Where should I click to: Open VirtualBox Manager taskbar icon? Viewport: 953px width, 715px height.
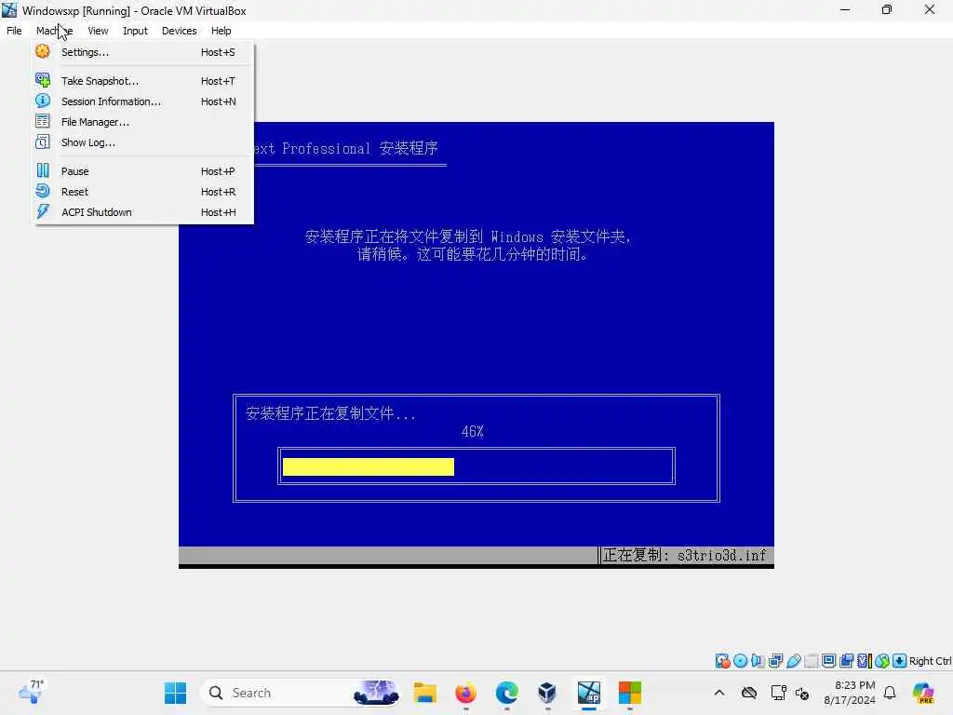coord(547,693)
